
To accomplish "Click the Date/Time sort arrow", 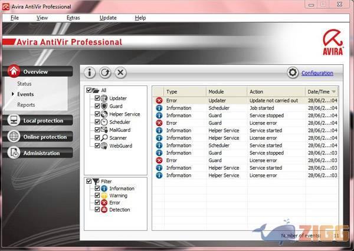I will (x=334, y=92).
